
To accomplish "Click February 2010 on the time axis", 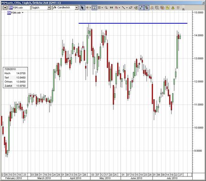I will (13, 178).
